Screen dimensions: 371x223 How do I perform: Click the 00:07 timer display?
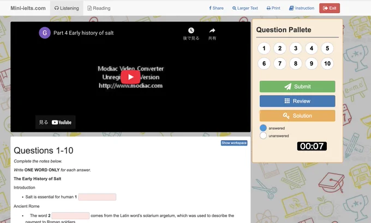point(312,146)
